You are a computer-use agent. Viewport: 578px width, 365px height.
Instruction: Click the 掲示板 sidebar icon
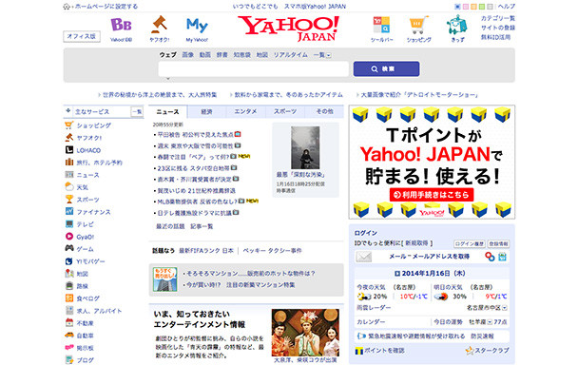(69, 347)
